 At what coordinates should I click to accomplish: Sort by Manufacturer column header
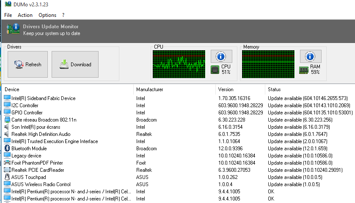click(x=149, y=89)
